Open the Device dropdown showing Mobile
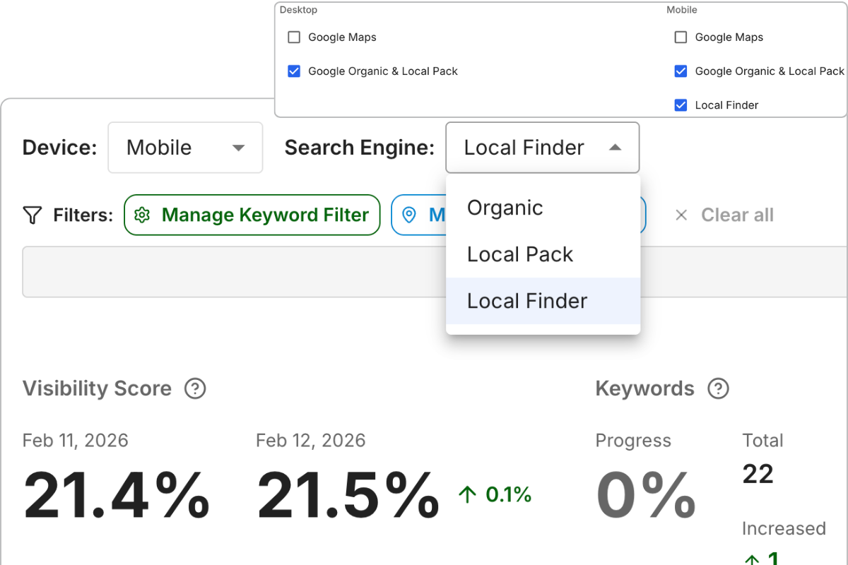848x565 pixels. point(185,148)
